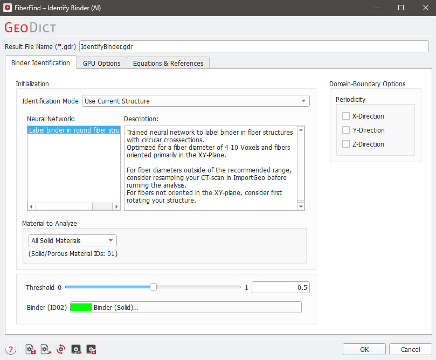Click the GeoDict app icon in title bar

click(8, 8)
